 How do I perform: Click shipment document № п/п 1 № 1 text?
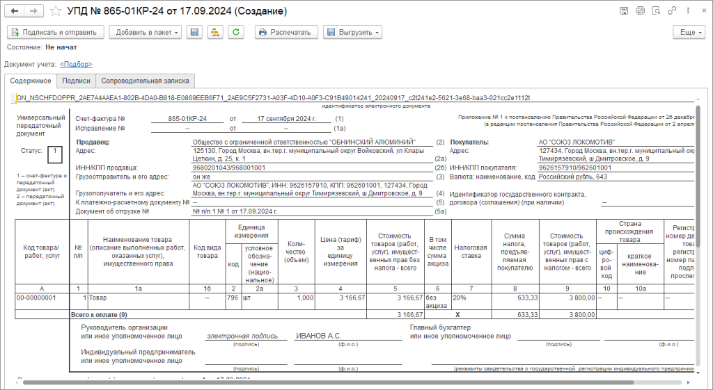[x=235, y=211]
